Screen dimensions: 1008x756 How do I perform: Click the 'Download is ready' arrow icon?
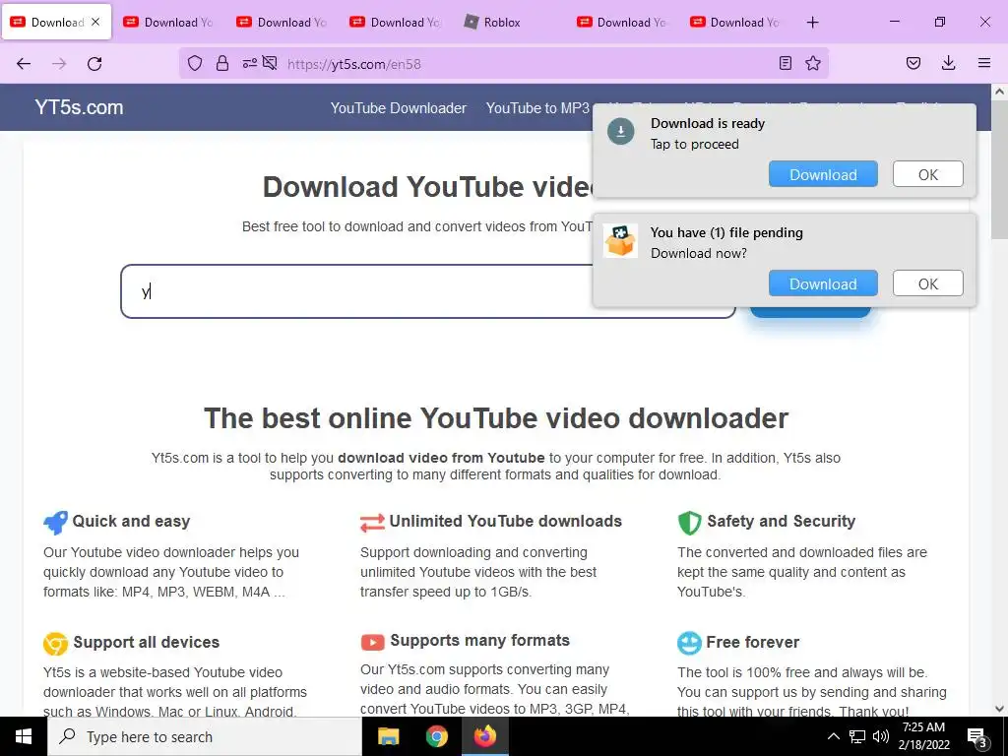pyautogui.click(x=621, y=131)
